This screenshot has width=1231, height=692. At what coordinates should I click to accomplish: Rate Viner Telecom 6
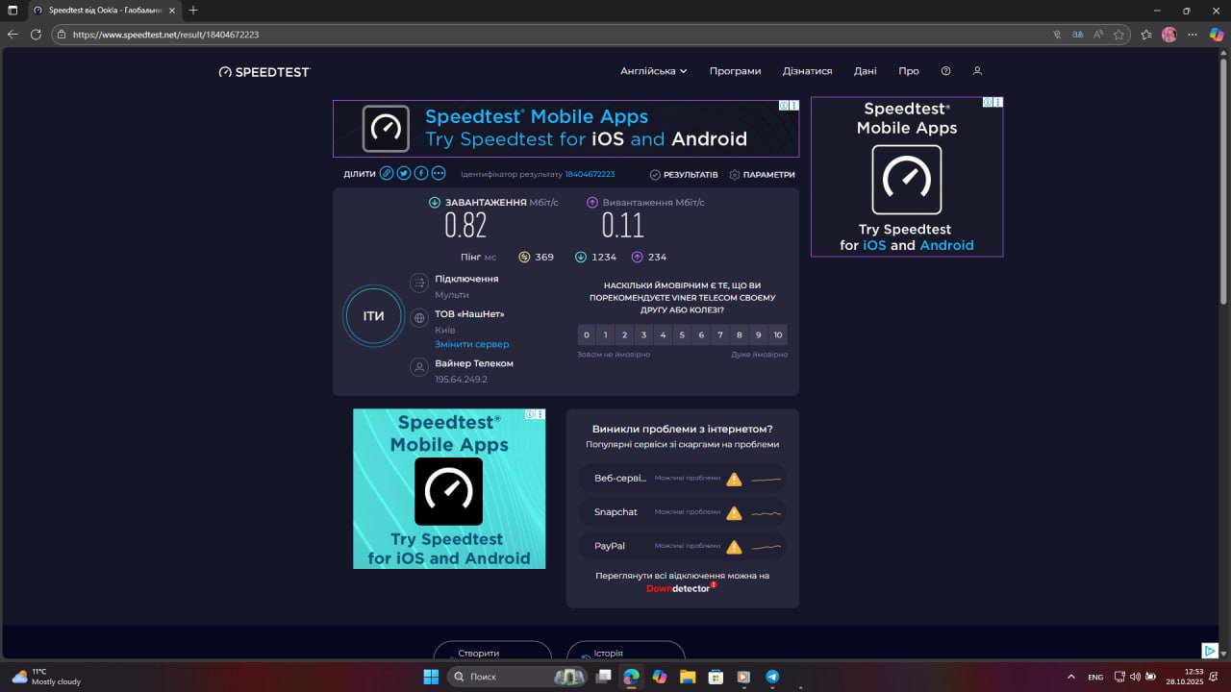pyautogui.click(x=701, y=334)
